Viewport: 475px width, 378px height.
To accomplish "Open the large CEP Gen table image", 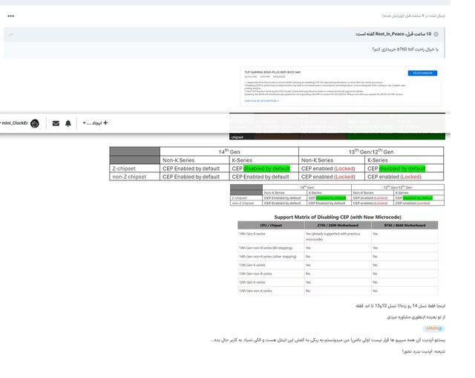I will 276,164.
